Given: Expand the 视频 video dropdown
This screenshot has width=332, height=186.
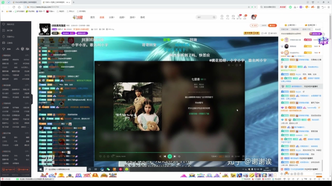Looking at the screenshot, I should point(122,17).
